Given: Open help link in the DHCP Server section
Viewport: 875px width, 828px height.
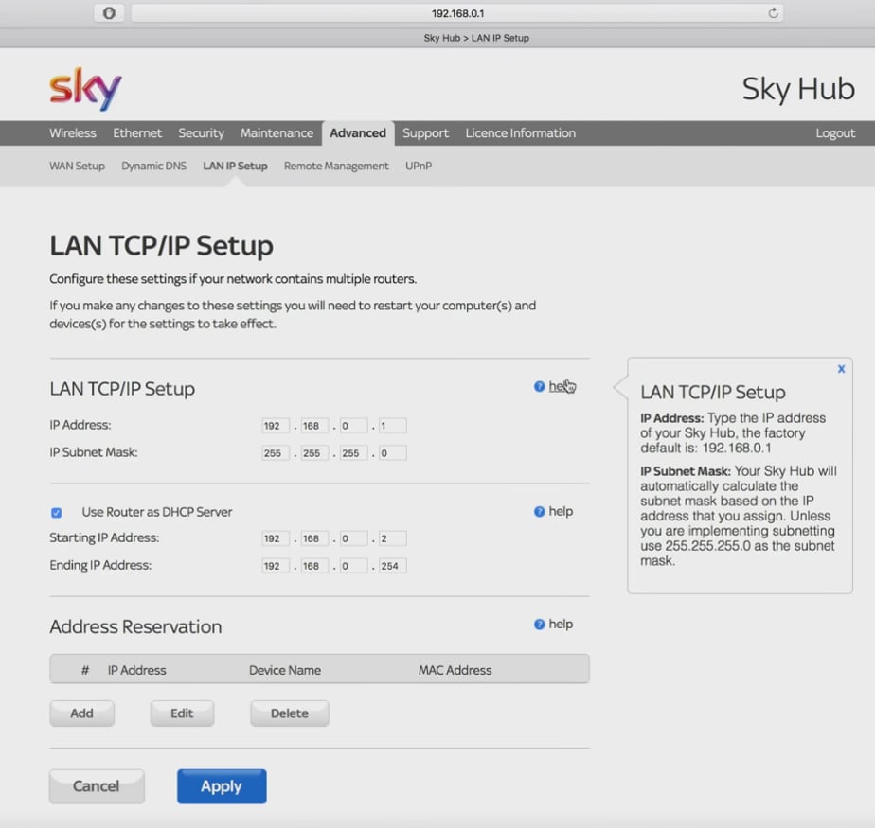Looking at the screenshot, I should coord(561,511).
